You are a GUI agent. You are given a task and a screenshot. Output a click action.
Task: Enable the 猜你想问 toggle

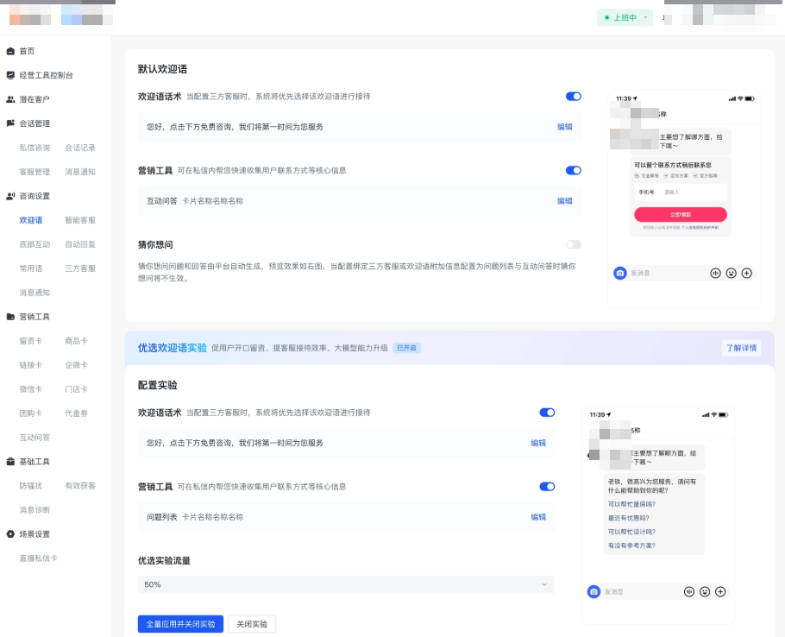click(572, 244)
